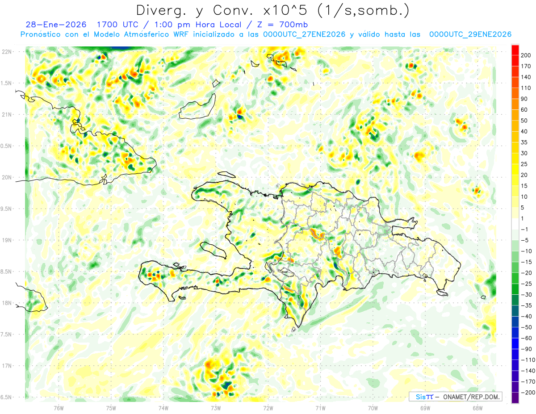Click the initialization time '0000UTC_27ENE2026'

pyautogui.click(x=304, y=34)
